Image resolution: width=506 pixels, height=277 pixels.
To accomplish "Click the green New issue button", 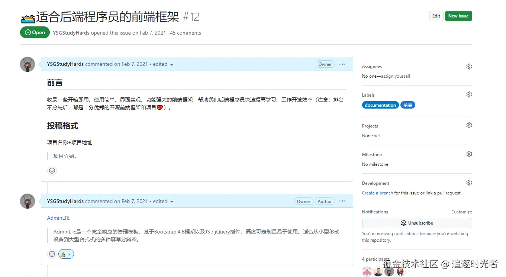I will pyautogui.click(x=458, y=16).
